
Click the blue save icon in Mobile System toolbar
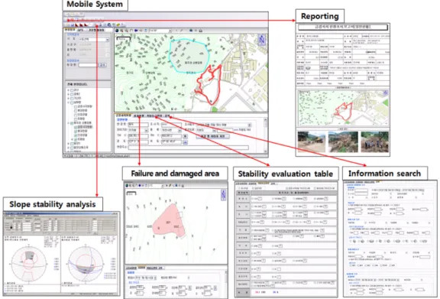click(x=72, y=24)
